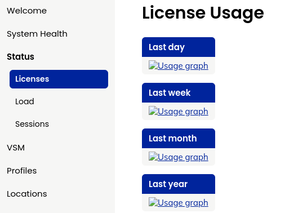This screenshot has width=285, height=213.
Task: Click the Last week usage graph link
Action: click(x=183, y=112)
